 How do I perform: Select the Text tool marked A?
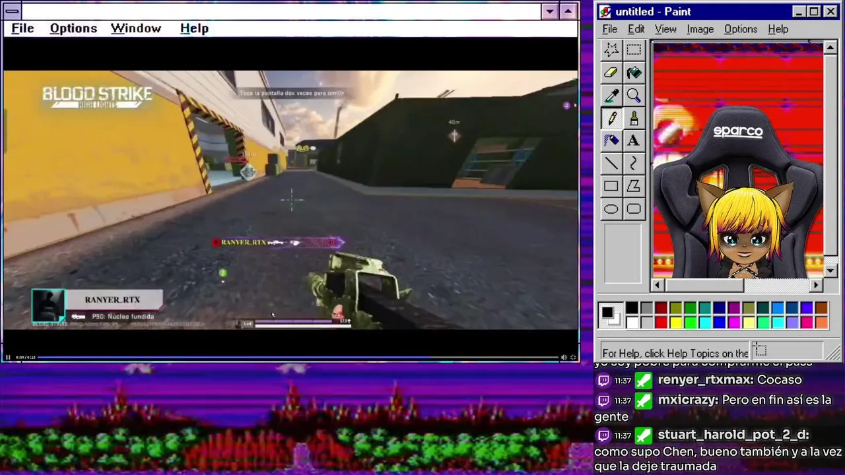pos(634,141)
